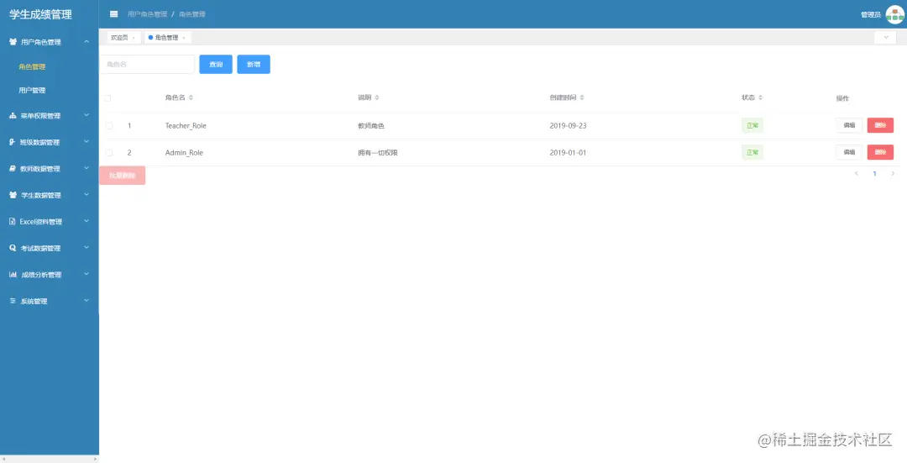Click the 学生数据管理 people icon

click(x=13, y=195)
